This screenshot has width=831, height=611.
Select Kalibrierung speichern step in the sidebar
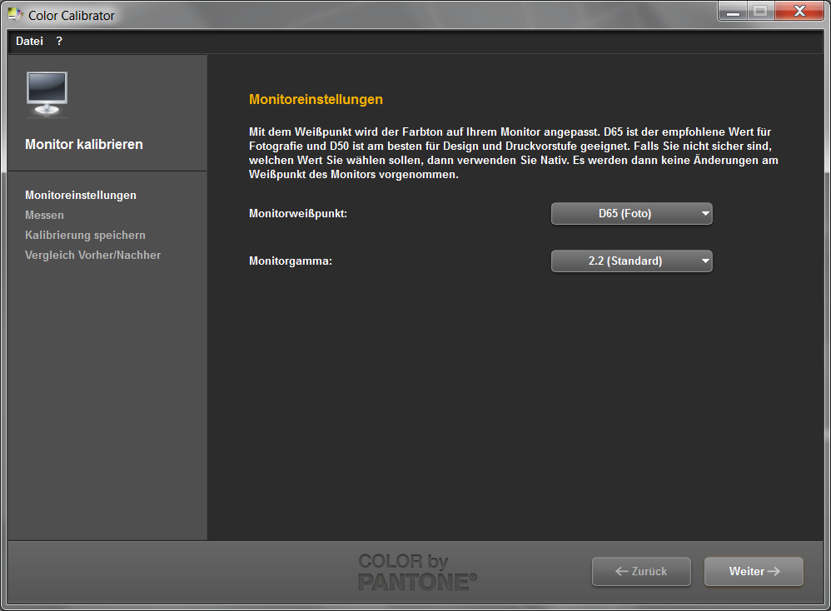click(x=85, y=235)
